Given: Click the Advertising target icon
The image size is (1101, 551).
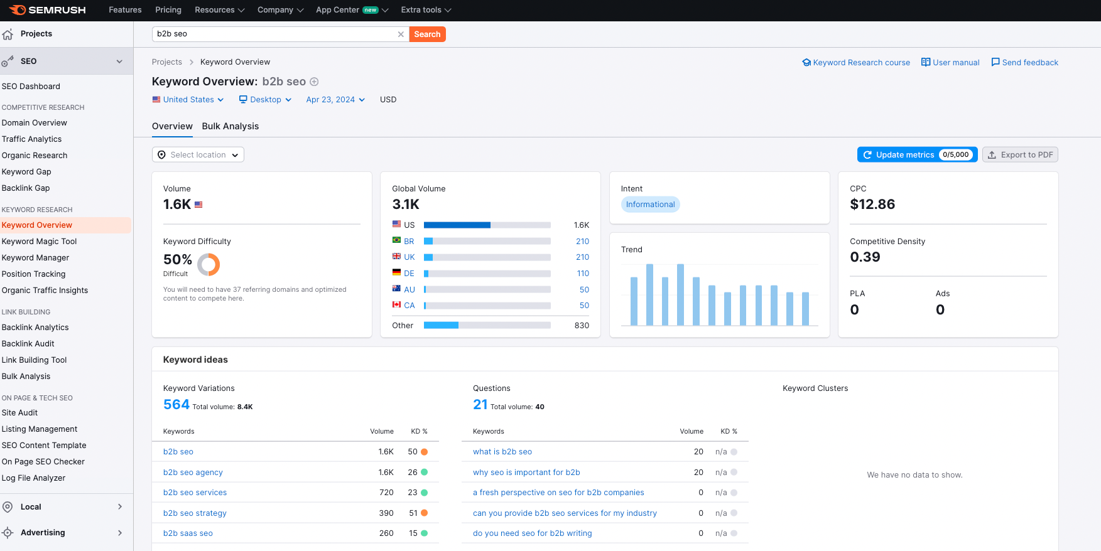Looking at the screenshot, I should tap(8, 533).
